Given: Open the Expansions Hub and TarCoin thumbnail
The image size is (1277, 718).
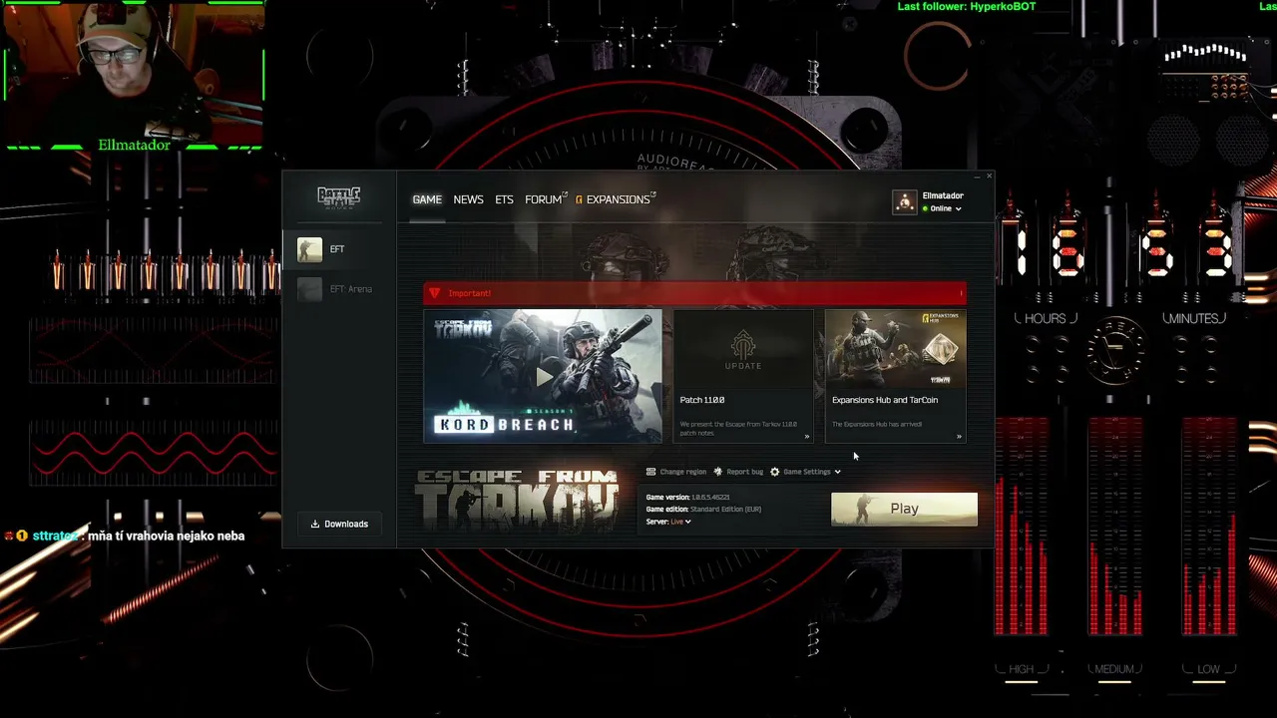Looking at the screenshot, I should 895,349.
